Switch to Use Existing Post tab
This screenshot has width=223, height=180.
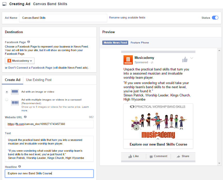pyautogui.click(x=39, y=80)
